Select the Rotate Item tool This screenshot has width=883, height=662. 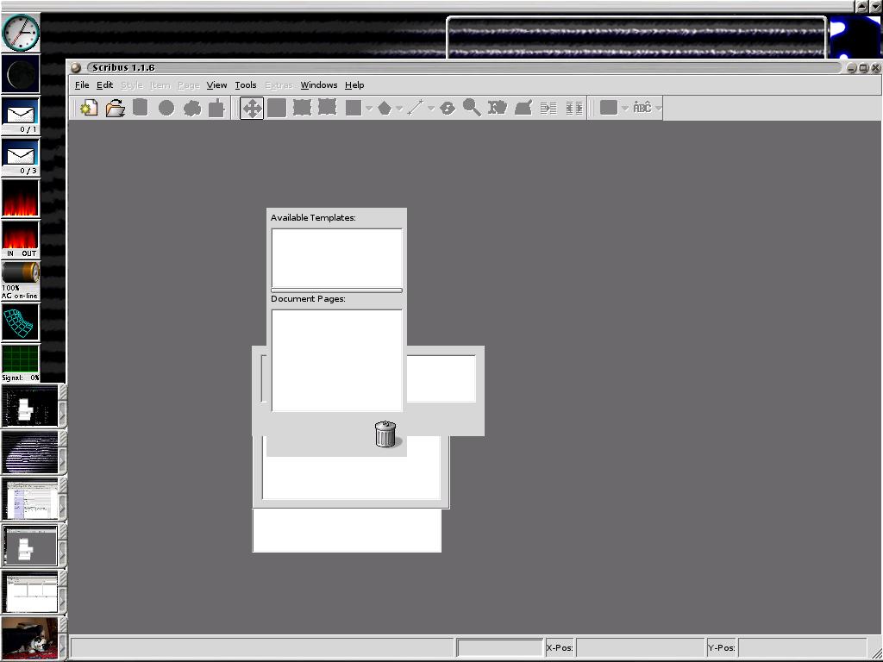coord(447,108)
